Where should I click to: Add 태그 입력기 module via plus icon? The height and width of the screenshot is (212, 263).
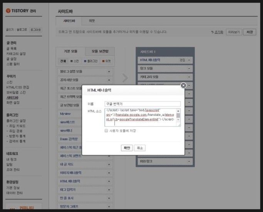(x=109, y=190)
